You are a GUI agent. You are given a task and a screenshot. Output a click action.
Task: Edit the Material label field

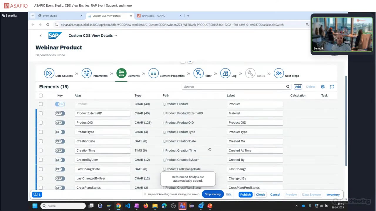click(x=255, y=113)
